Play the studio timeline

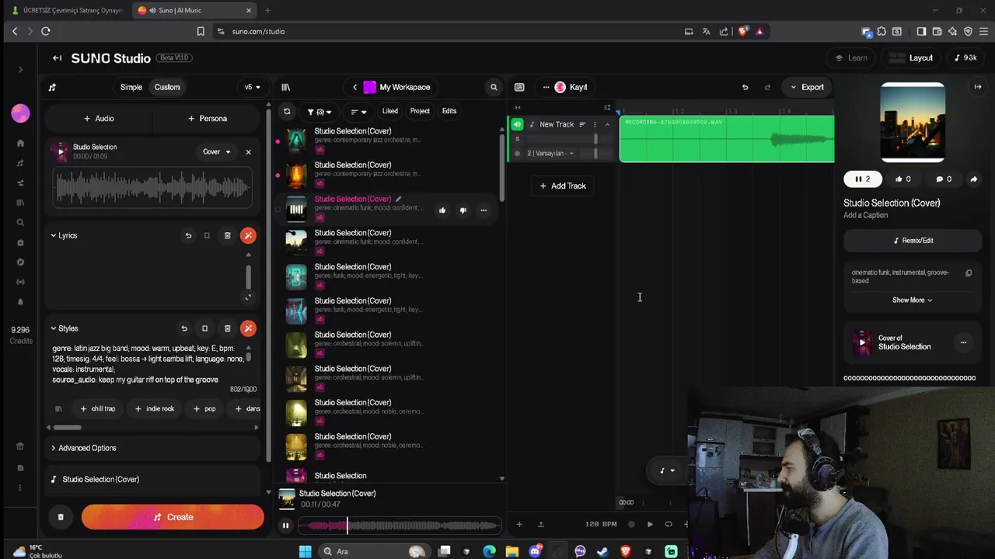650,524
